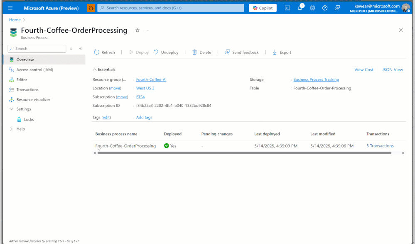The height and width of the screenshot is (244, 415).
Task: Click move link next to Subscription
Action: coord(122,97)
